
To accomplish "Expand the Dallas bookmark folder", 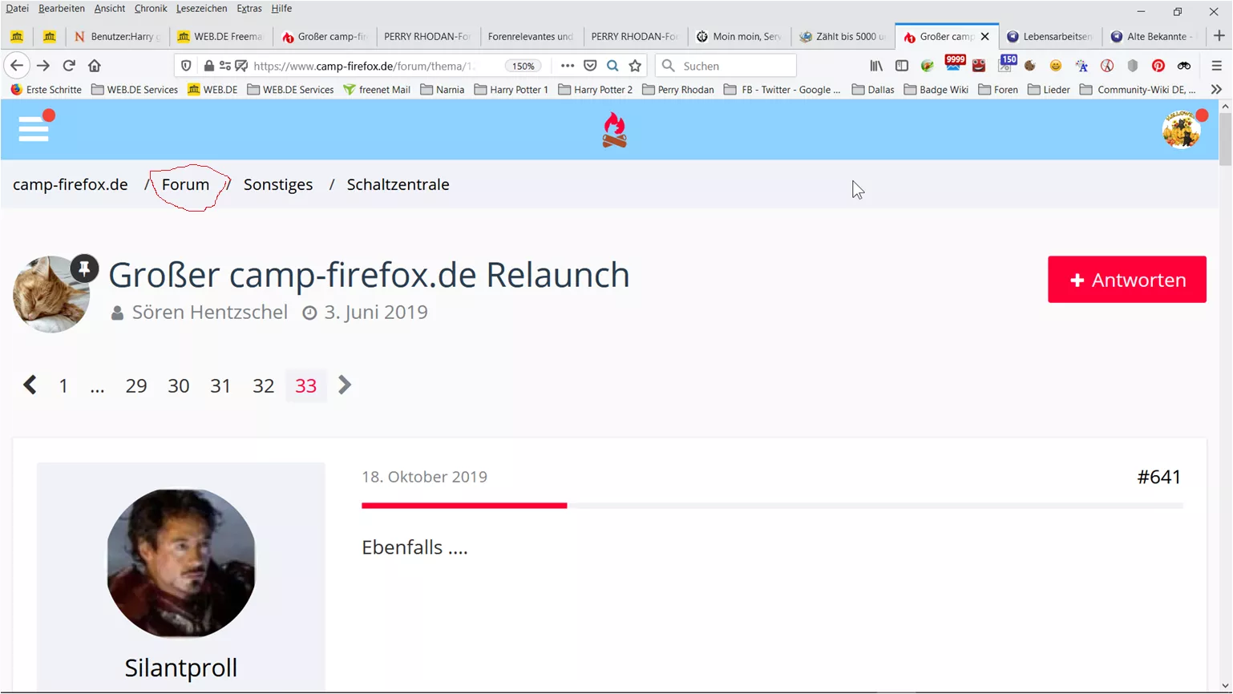I will (x=873, y=90).
